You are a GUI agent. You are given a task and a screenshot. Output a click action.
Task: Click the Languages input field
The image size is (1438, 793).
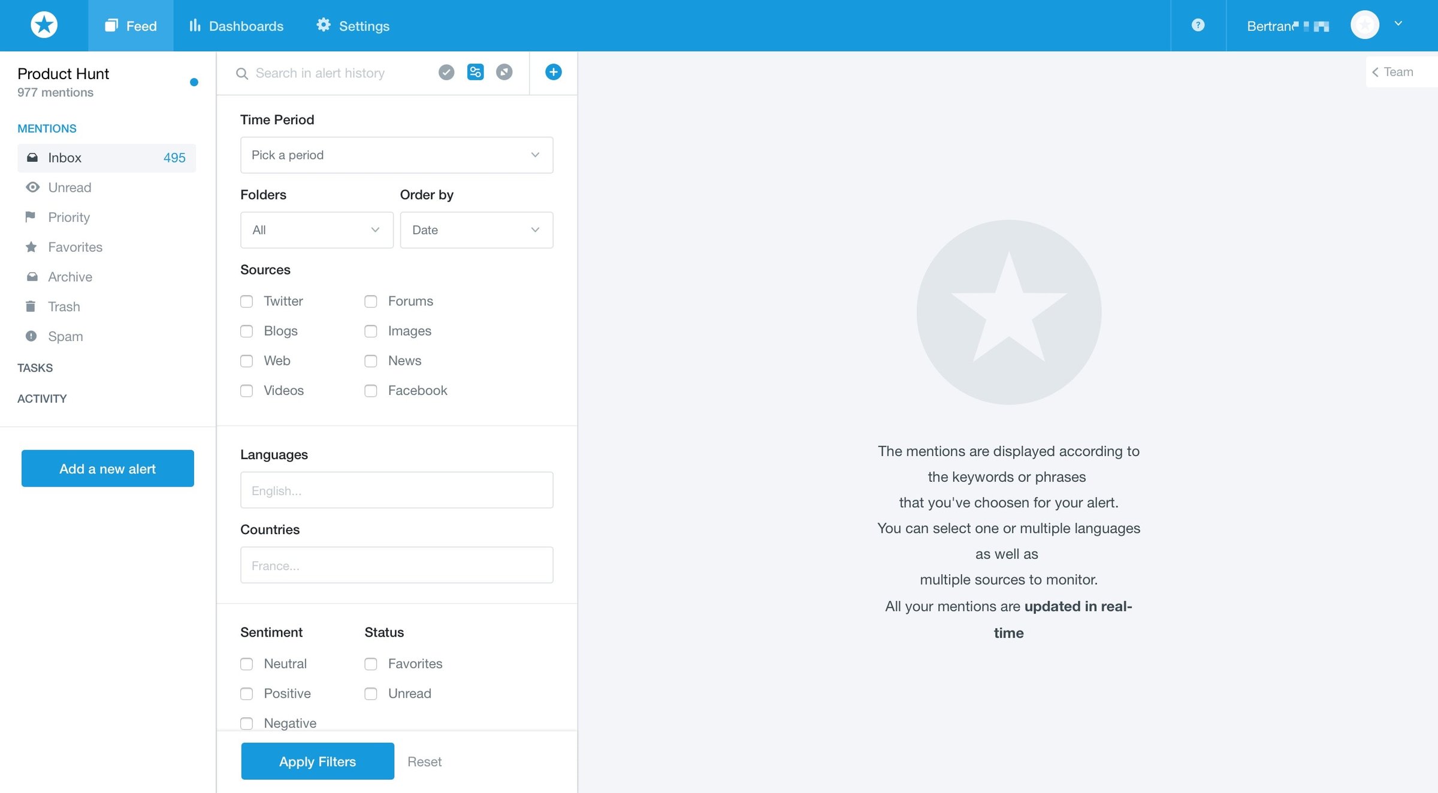point(397,490)
